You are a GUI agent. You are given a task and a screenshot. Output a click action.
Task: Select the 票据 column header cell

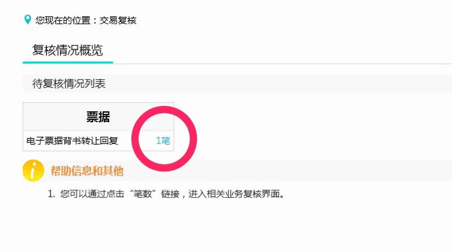point(98,116)
